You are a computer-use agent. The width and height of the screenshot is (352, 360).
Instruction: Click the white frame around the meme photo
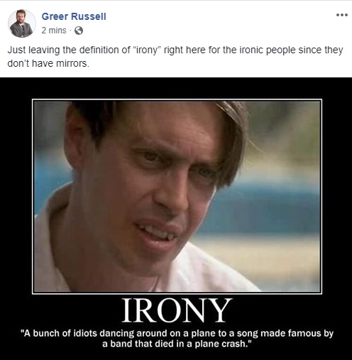coord(177,99)
